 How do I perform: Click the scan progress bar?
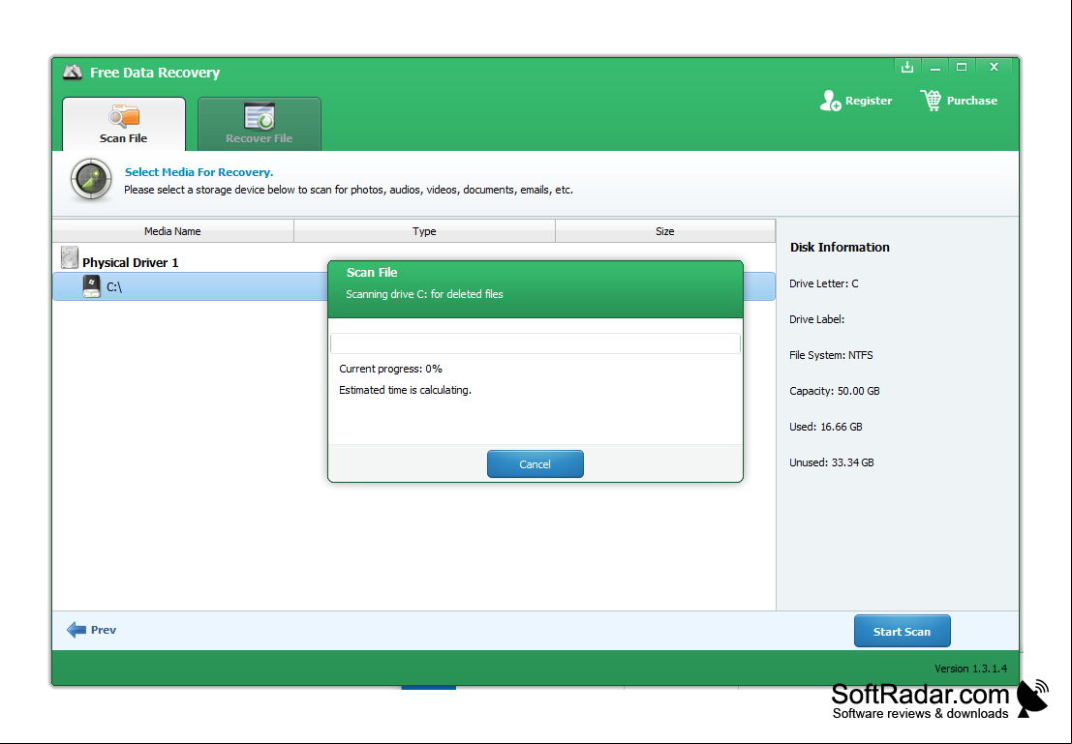[536, 342]
